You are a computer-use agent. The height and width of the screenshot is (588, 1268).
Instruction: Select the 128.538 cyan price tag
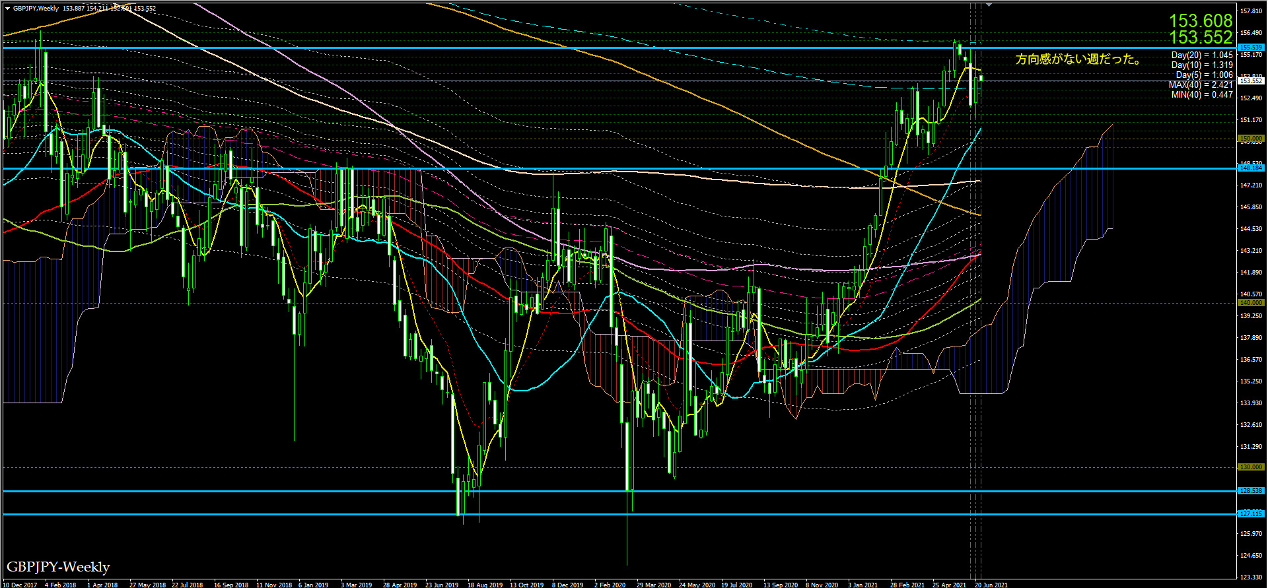click(x=1251, y=491)
